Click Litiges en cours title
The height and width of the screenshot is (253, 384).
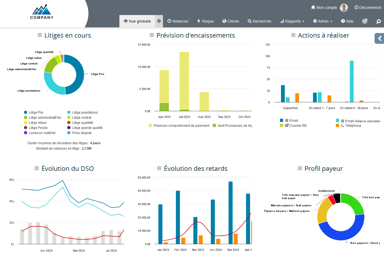pyautogui.click(x=67, y=35)
